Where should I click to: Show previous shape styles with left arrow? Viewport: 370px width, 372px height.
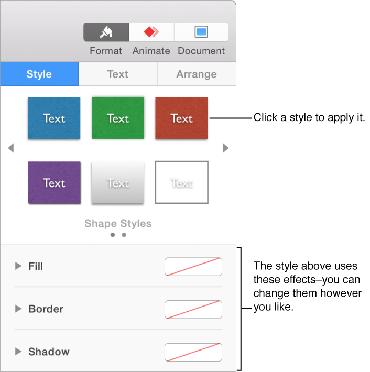click(10, 148)
